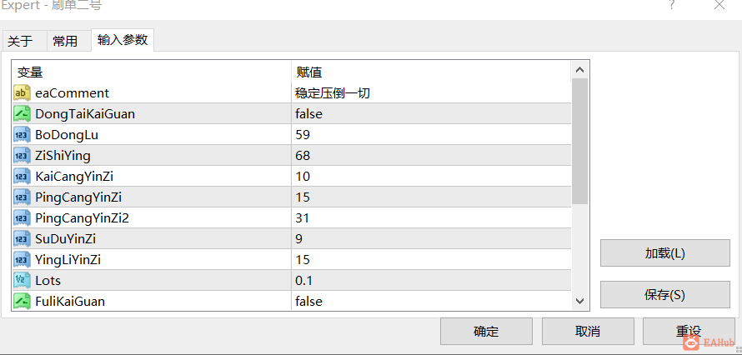
Task: Toggle the DongTaiKaiGuan false value
Action: tap(431, 114)
